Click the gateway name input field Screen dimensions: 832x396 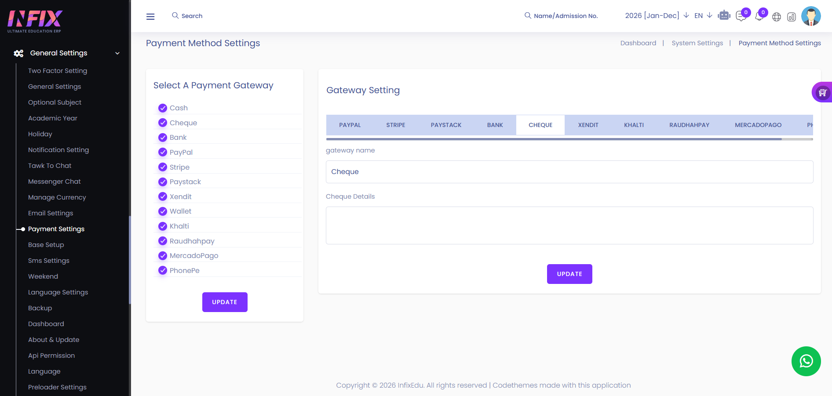[x=569, y=172]
